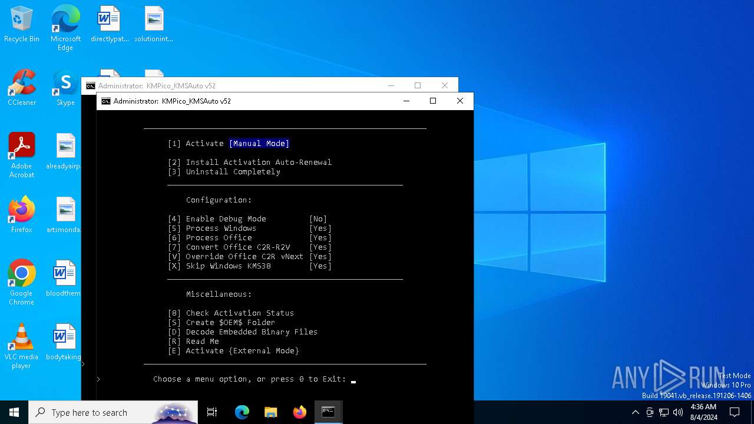This screenshot has width=754, height=424.
Task: Click the Read Me menu line
Action: coord(193,342)
